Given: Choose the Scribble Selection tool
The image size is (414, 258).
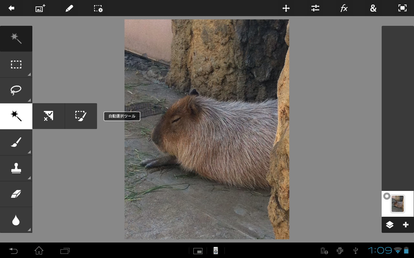Looking at the screenshot, I should pos(49,116).
